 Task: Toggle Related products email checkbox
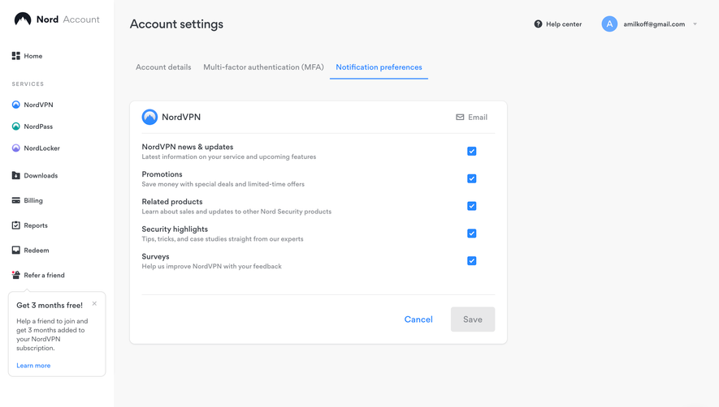(x=471, y=206)
